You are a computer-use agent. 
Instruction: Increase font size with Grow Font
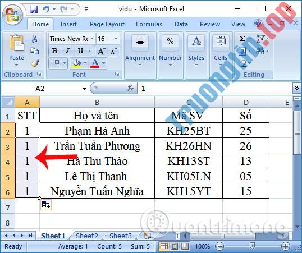[101, 51]
